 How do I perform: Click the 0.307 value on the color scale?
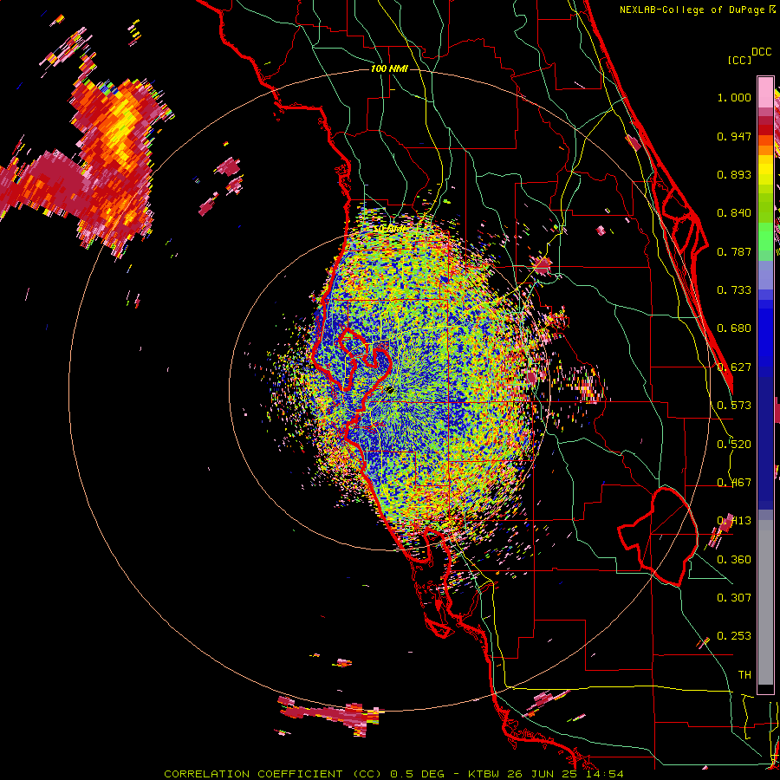(x=734, y=598)
